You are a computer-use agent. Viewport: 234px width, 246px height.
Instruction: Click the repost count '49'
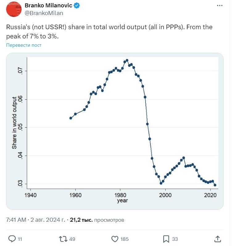pos(72,239)
